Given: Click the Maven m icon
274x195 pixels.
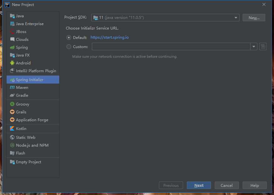Looking at the screenshot, I should 12,88.
